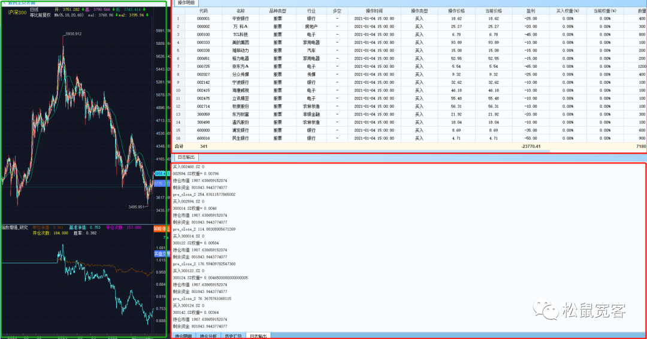Click the 指数增强_研究 strategy name
This screenshot has width=647, height=339.
[x=15, y=228]
